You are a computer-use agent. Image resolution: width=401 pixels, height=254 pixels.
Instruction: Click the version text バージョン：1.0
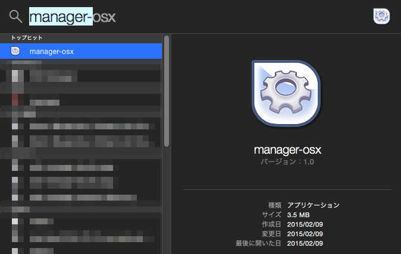pos(287,161)
